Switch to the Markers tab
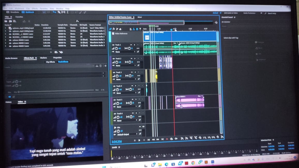 [x=44, y=58]
